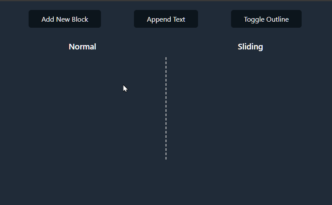Click the dashed vertical divider line

click(x=166, y=108)
